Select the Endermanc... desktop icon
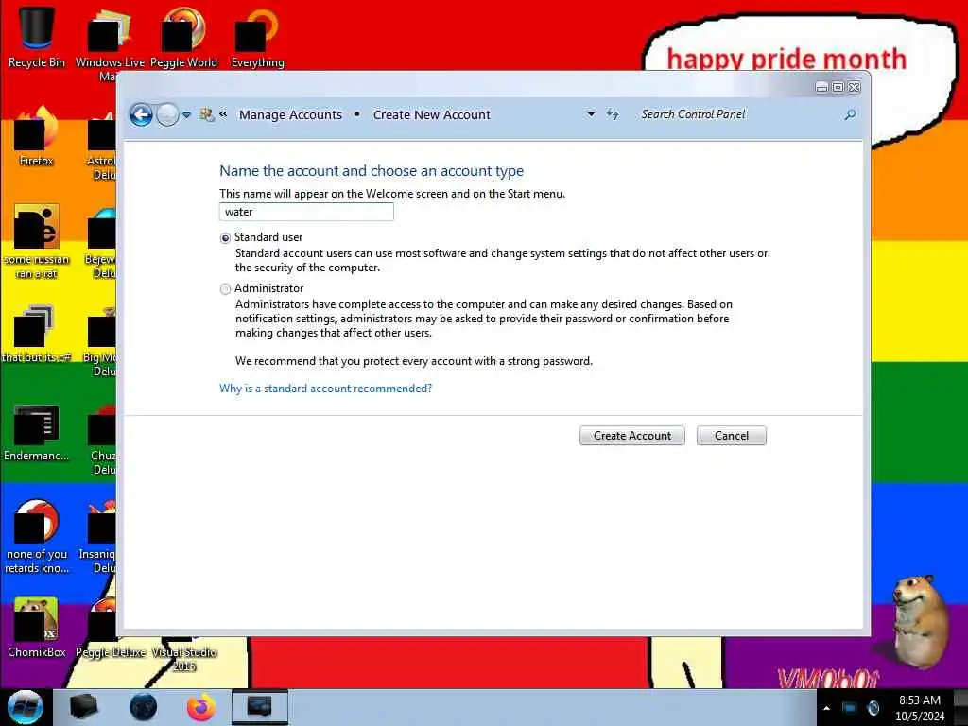 [x=37, y=432]
